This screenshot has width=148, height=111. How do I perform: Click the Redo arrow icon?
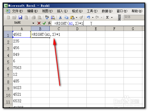97,17
